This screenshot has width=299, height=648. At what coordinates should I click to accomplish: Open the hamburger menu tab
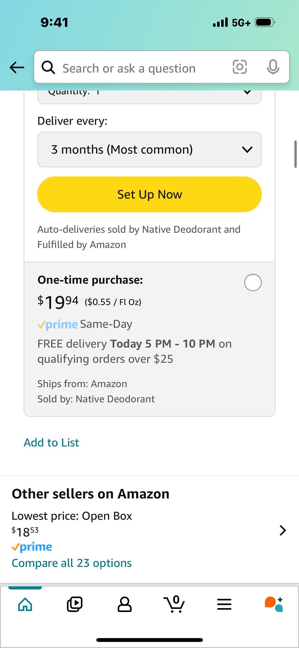tap(224, 604)
